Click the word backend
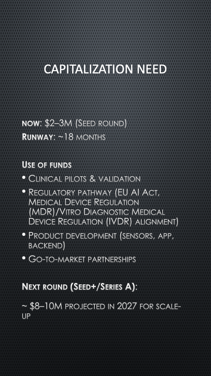 pos(47,246)
